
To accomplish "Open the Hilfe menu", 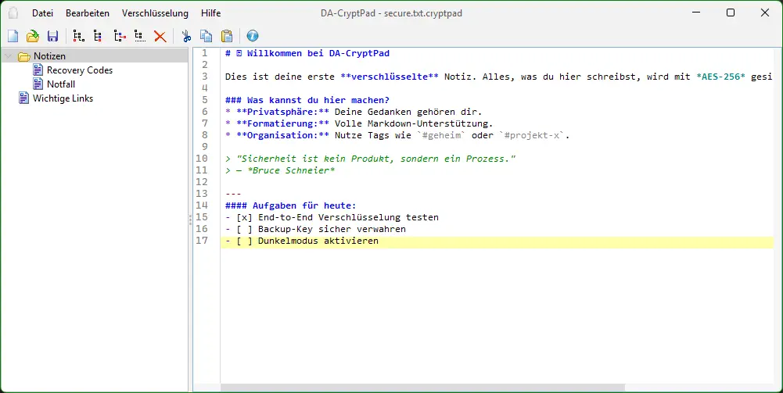I will (x=210, y=13).
